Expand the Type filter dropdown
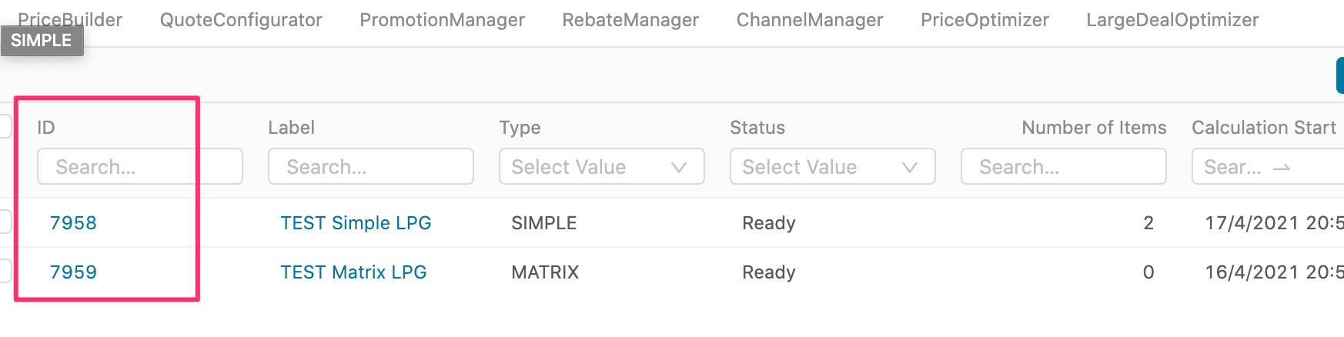The height and width of the screenshot is (337, 1344). pyautogui.click(x=601, y=167)
